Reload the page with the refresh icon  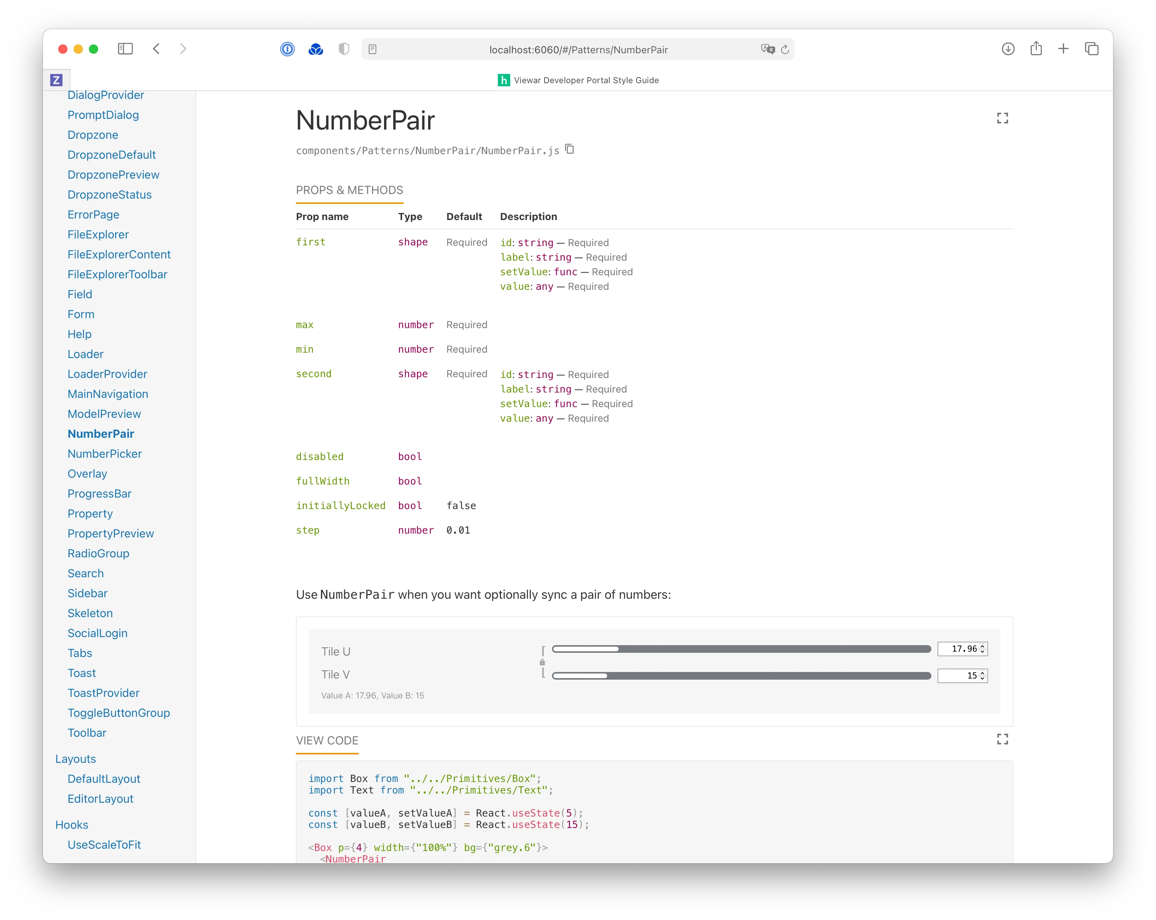[x=785, y=49]
